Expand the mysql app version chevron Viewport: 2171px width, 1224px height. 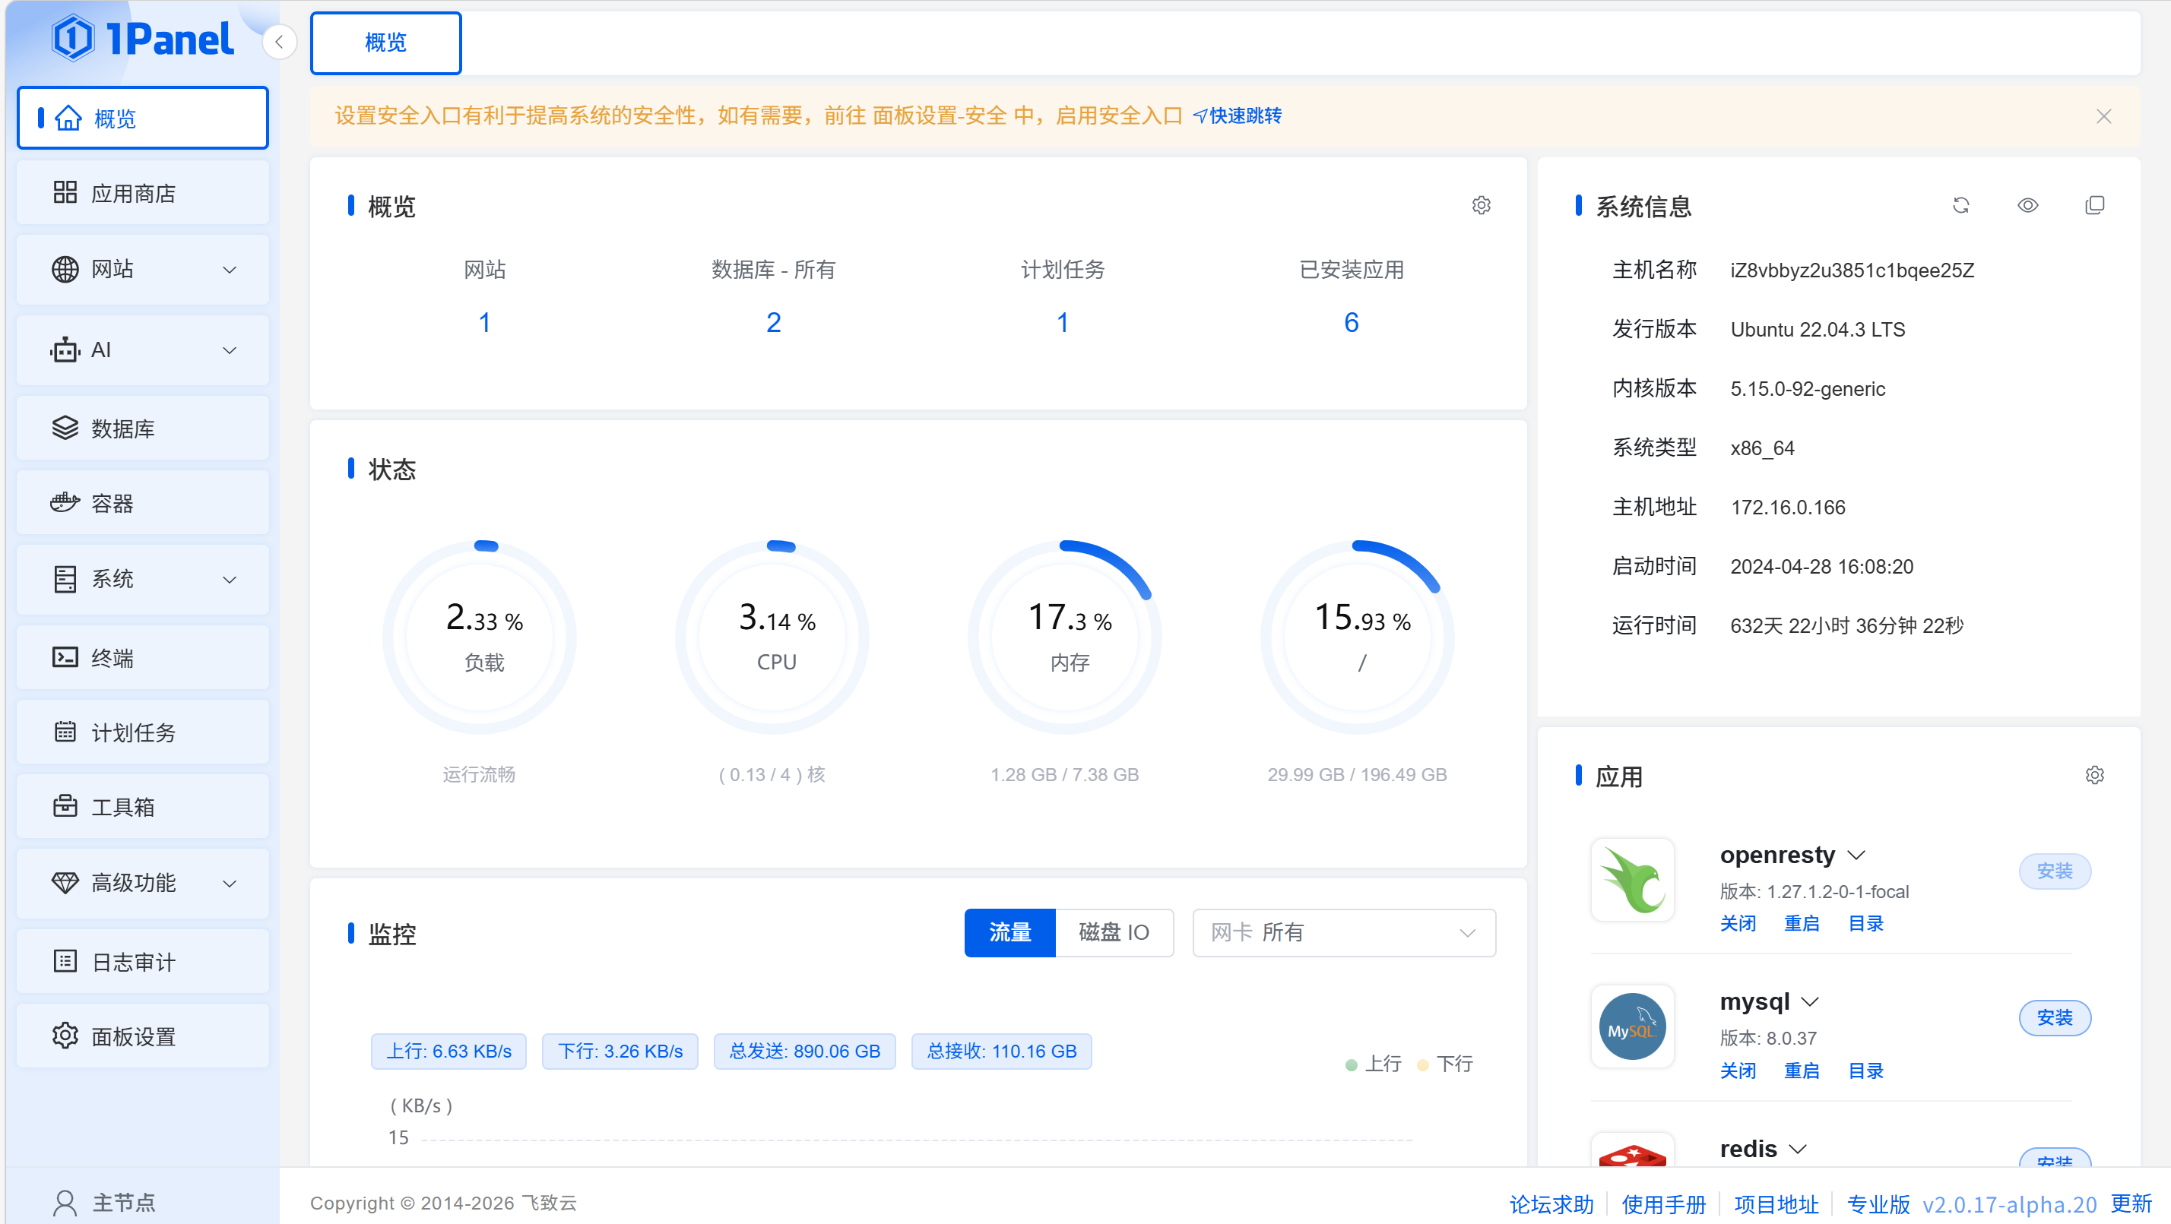1810,1001
